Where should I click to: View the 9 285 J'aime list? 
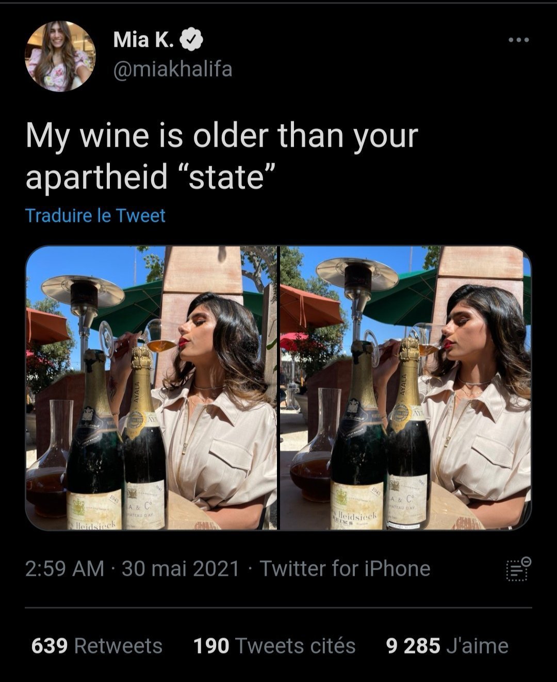447,645
